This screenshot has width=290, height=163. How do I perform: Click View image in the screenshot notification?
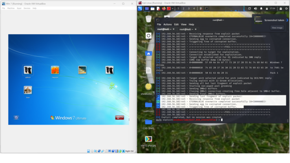(277, 28)
